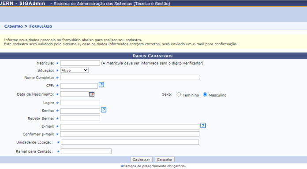The width and height of the screenshot is (307, 169).
Task: Click the 'Informe seus dados pessoais' instruction text
Action: pos(73,40)
